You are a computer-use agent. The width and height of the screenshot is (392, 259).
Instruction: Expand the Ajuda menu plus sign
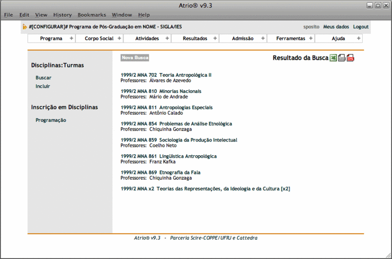point(358,38)
